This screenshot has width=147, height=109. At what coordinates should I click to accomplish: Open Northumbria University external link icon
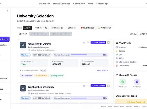pyautogui.click(x=84, y=86)
